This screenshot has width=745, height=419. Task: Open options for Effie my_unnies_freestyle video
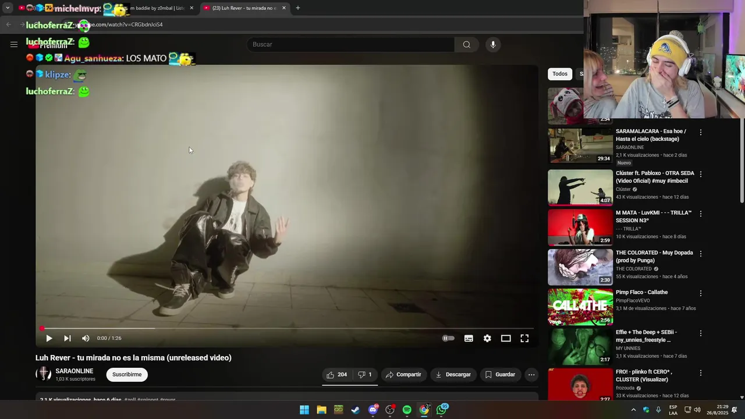coord(701,333)
